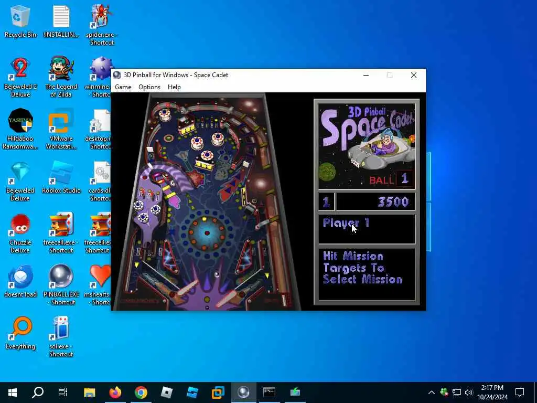Screen dimensions: 537x403
Task: Select the first freecell.exe Shortcut icon
Action: click(61, 234)
